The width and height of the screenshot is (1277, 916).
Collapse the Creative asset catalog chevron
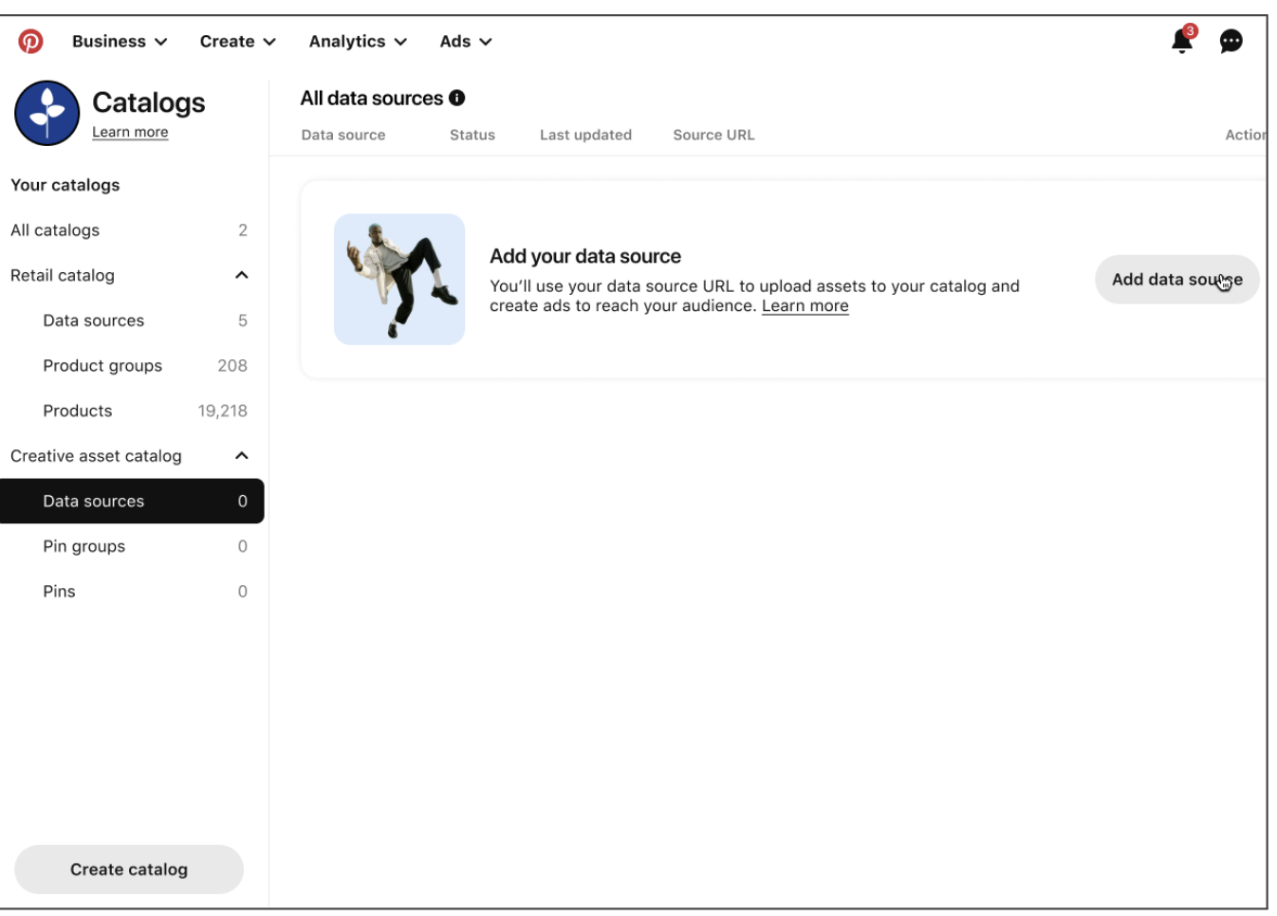[x=242, y=456]
